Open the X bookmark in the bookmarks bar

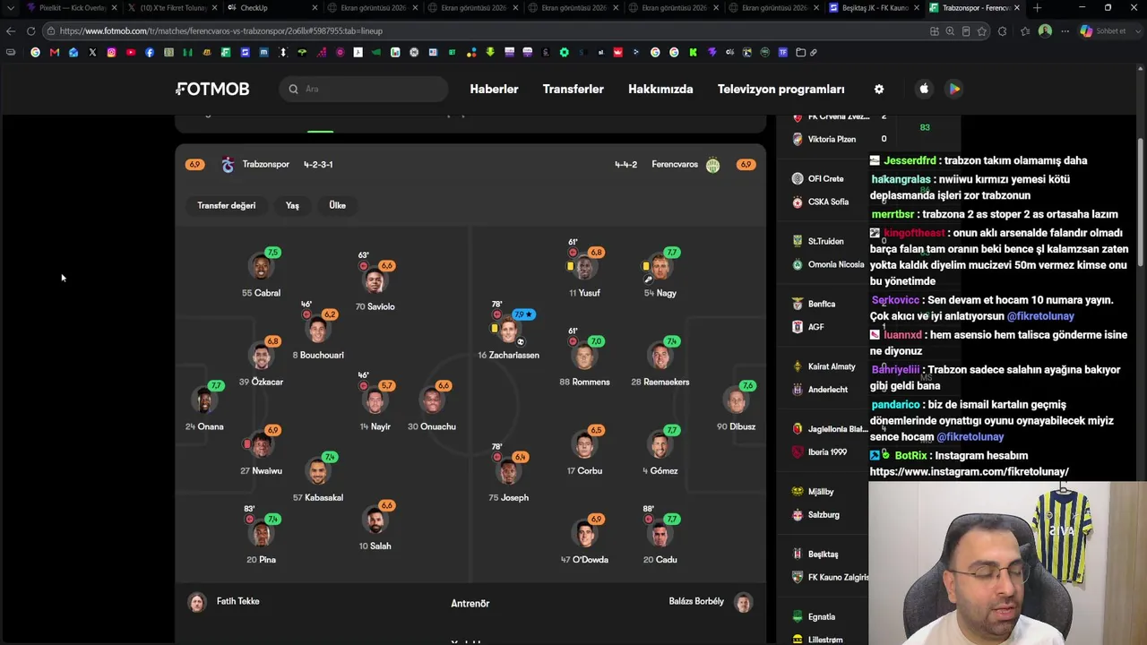click(92, 52)
